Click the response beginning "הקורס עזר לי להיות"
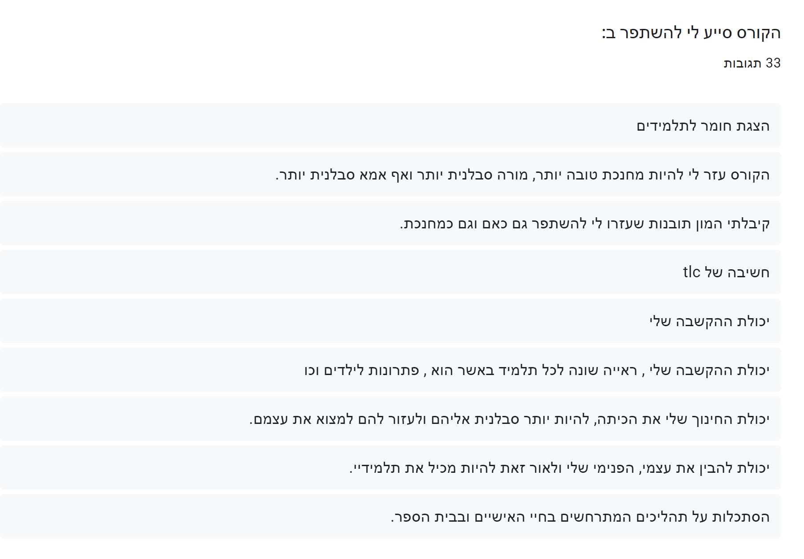The height and width of the screenshot is (559, 804). click(522, 175)
